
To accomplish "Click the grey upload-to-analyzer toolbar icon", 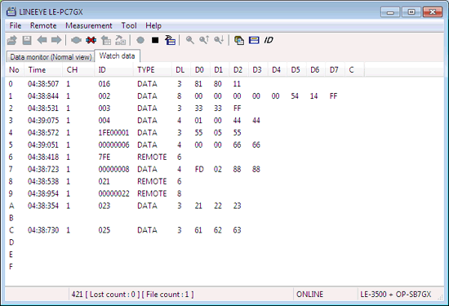I will coord(106,40).
